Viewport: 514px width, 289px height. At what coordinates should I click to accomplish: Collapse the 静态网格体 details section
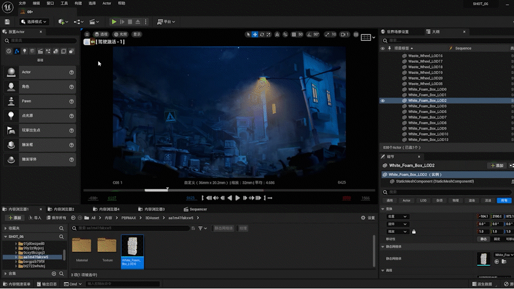pos(383,247)
